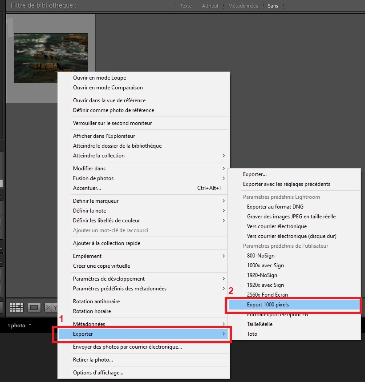Select the XY compare view icon
Viewport: 365px width, 382px height.
(x=51, y=307)
